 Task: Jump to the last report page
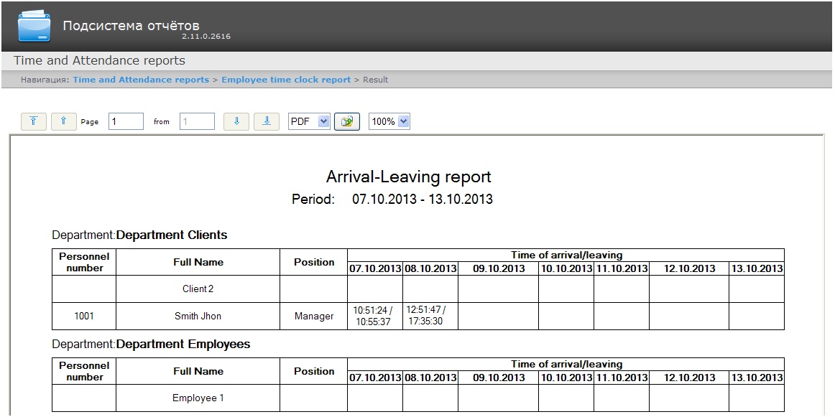pos(267,122)
